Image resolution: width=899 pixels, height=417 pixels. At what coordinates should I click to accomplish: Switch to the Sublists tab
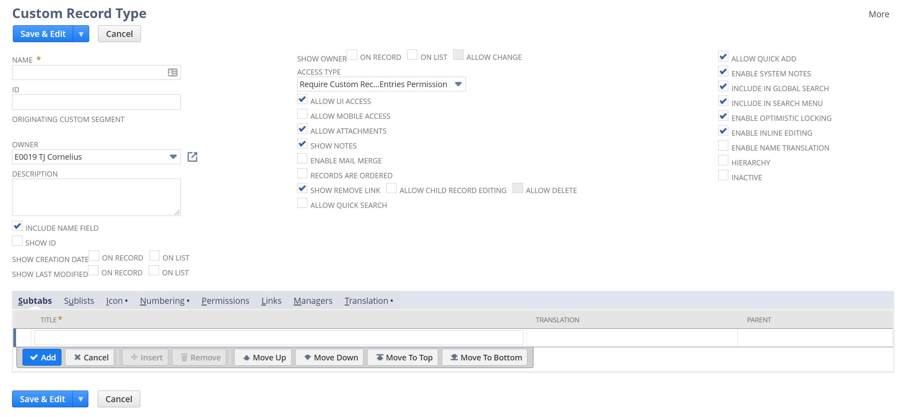[79, 301]
